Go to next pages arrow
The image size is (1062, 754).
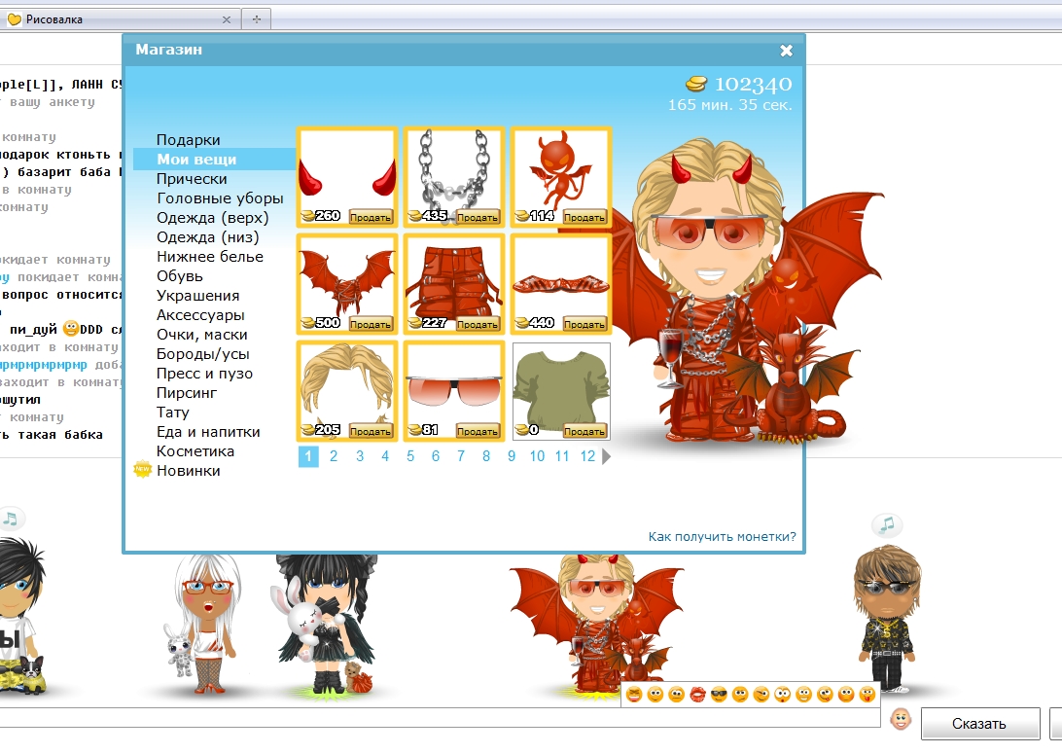(x=607, y=456)
